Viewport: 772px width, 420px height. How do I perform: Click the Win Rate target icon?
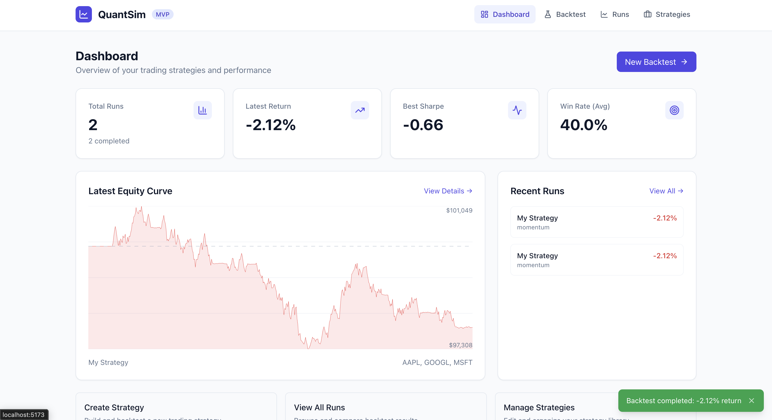pos(674,110)
